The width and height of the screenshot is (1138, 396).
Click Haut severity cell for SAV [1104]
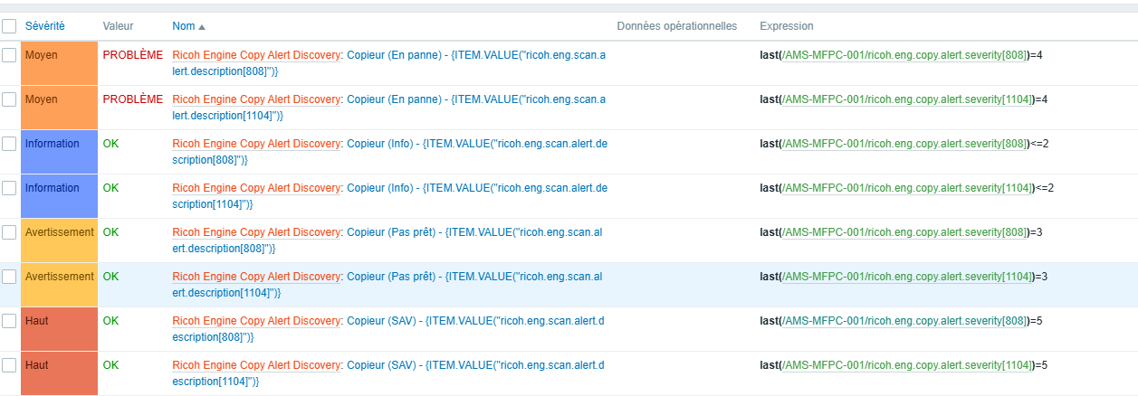tap(59, 372)
